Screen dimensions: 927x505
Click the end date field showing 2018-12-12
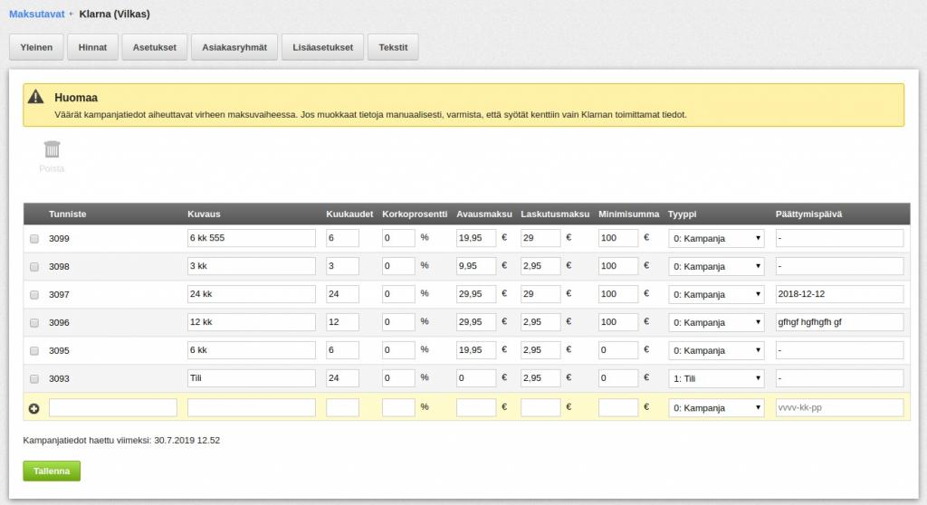pos(839,294)
